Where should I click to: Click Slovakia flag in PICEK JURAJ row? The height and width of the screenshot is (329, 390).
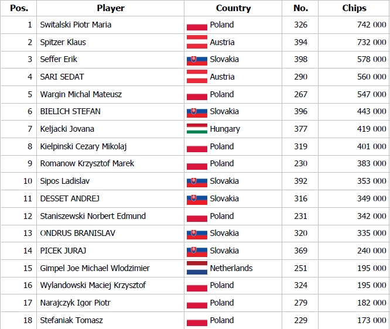[x=197, y=251]
